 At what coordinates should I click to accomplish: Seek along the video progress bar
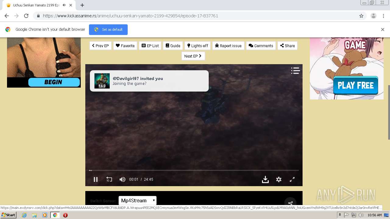[194, 170]
